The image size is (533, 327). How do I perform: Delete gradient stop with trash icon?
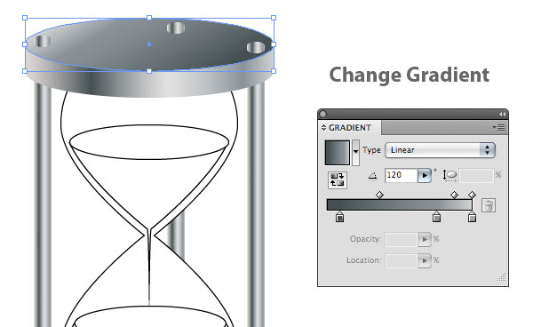point(489,205)
